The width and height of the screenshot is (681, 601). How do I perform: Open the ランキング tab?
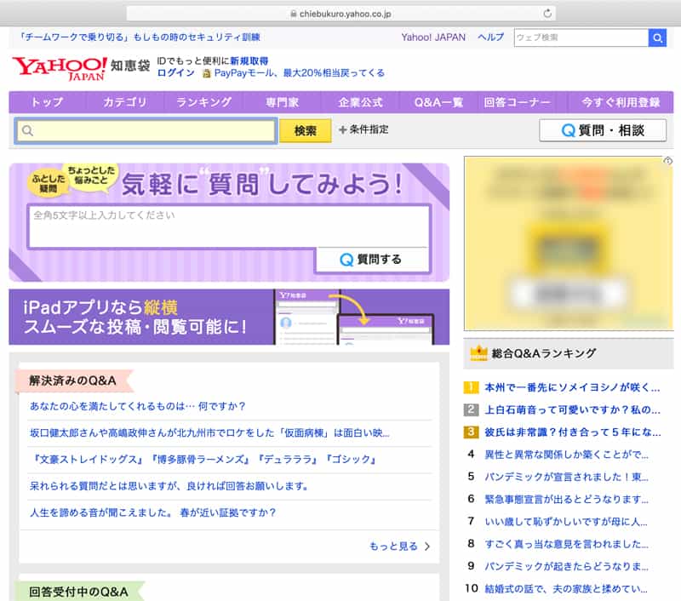203,102
